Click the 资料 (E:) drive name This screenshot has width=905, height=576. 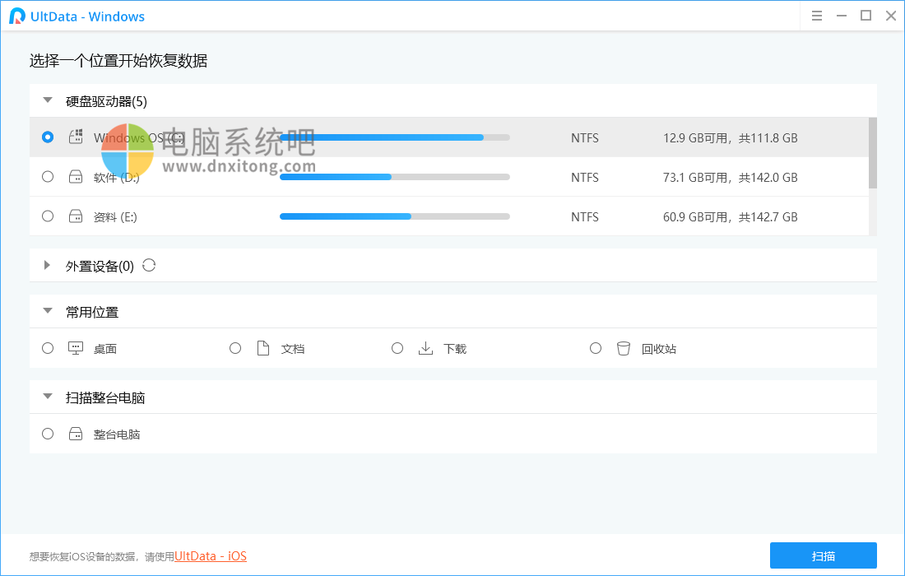tap(115, 217)
